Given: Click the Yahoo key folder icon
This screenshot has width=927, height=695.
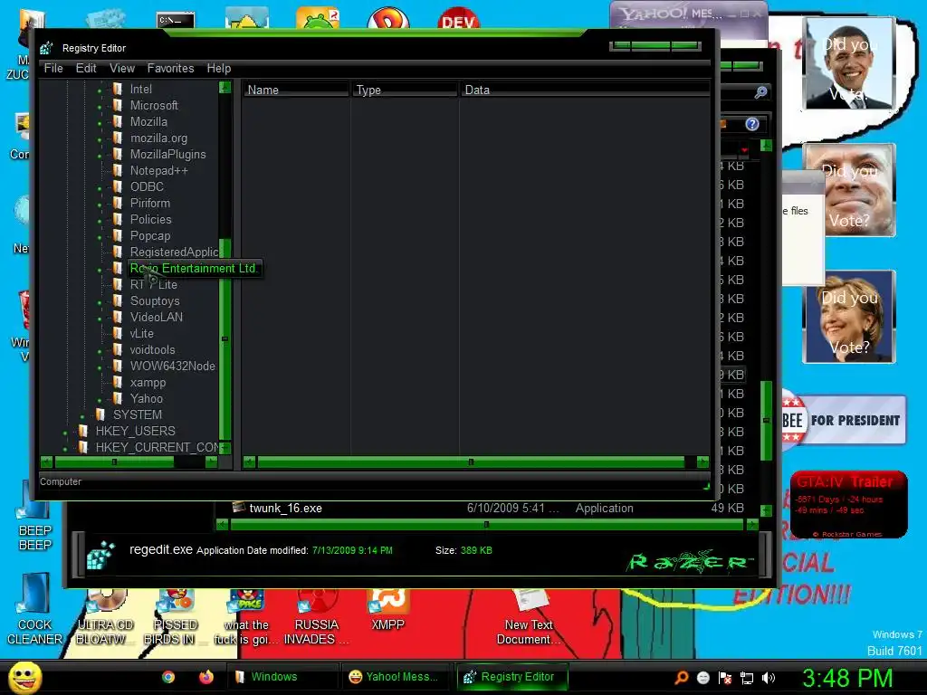Looking at the screenshot, I should click(117, 398).
